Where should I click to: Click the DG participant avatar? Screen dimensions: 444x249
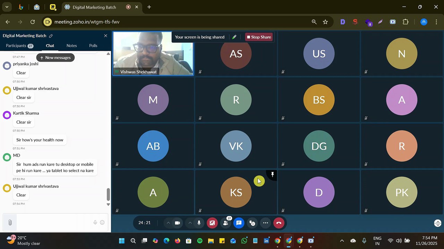pyautogui.click(x=319, y=146)
